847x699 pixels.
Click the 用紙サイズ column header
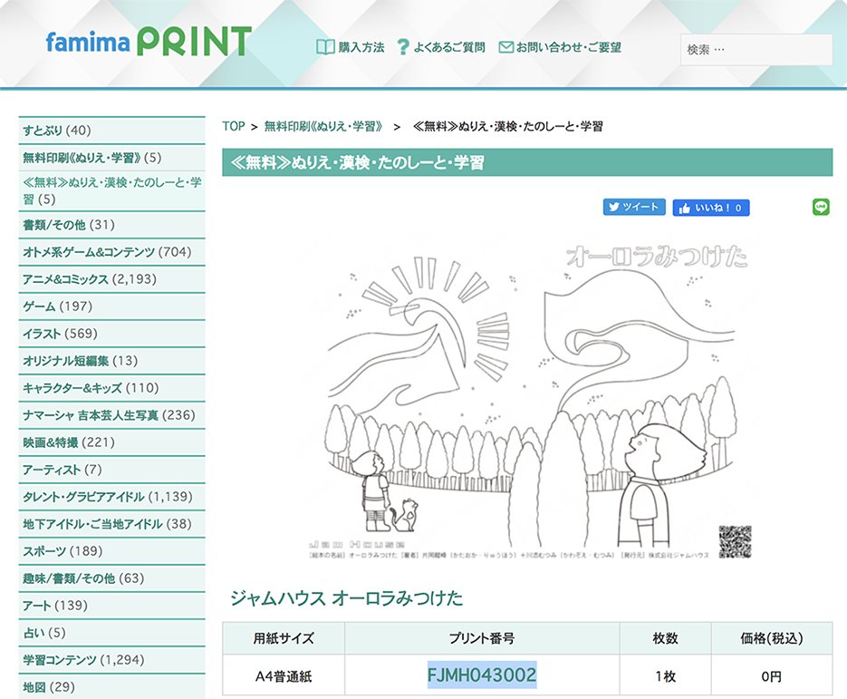click(x=284, y=638)
